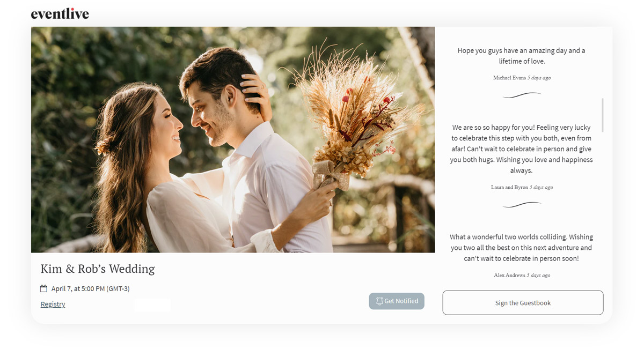Click the eventlive logo
644x349 pixels.
pos(60,14)
